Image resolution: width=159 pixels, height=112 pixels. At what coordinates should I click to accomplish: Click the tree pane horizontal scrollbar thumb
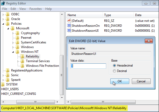[35, 102]
